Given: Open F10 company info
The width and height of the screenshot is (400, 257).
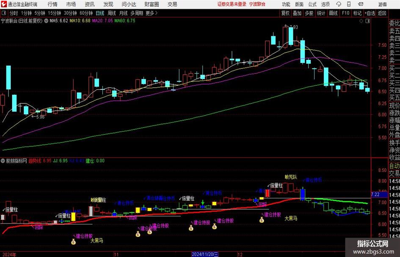Looking at the screenshot, I should click(345, 13).
